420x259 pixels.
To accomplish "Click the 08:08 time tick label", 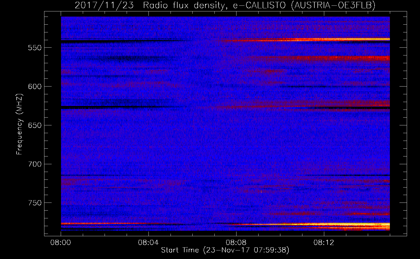I will [x=236, y=243].
